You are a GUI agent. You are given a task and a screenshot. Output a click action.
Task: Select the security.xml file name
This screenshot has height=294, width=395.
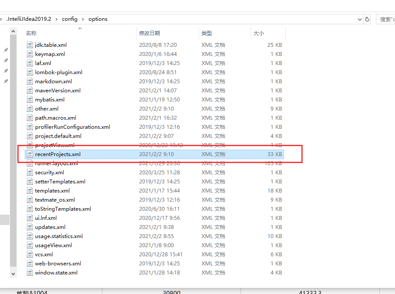pyautogui.click(x=49, y=172)
